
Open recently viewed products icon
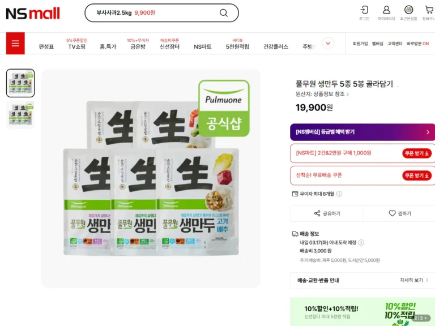click(x=408, y=10)
